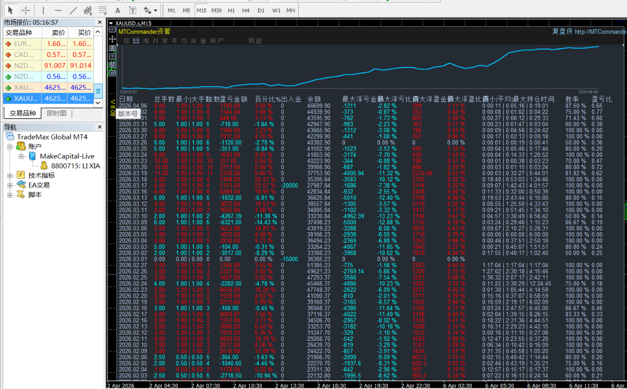This screenshot has width=627, height=389.
Task: Switch to the 即时图 tab
Action: coord(56,113)
